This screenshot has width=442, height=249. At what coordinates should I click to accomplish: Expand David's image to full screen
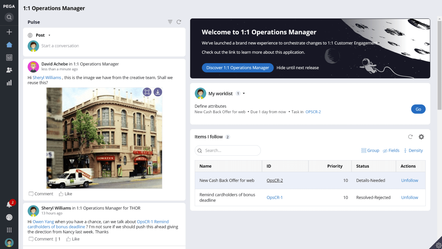tap(147, 92)
